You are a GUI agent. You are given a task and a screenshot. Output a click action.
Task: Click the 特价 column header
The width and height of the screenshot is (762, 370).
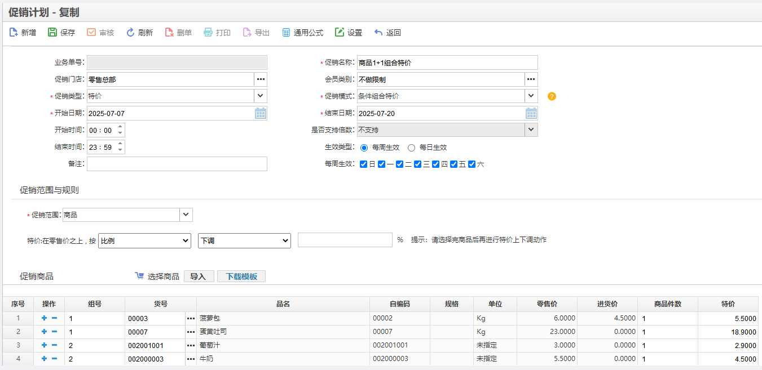tap(728, 304)
